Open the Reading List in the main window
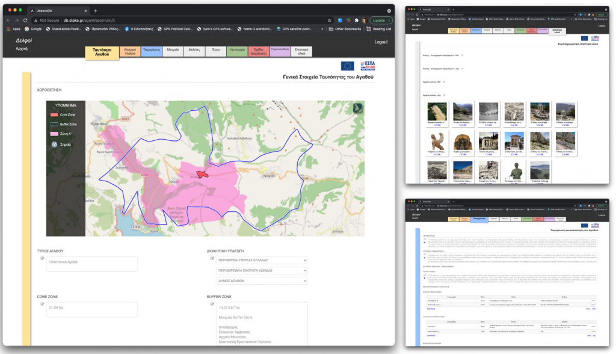Image resolution: width=616 pixels, height=354 pixels. point(379,29)
